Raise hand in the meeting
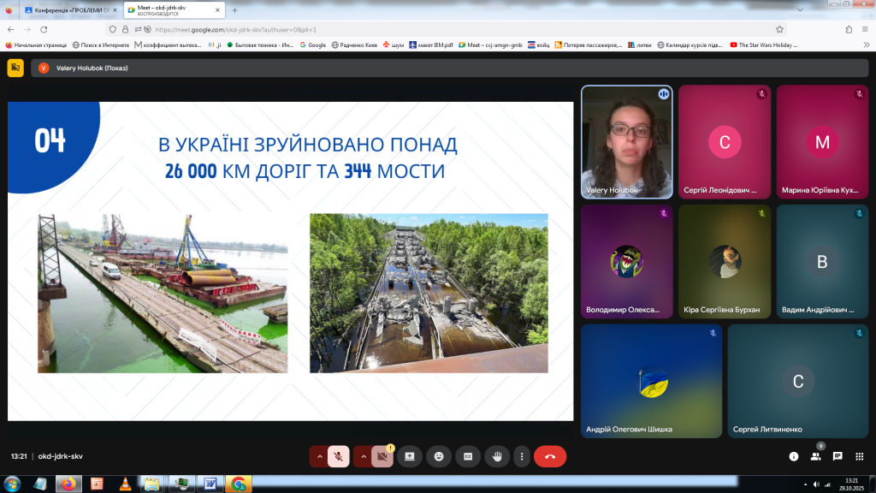Screen dimensions: 876x493 [x=497, y=456]
